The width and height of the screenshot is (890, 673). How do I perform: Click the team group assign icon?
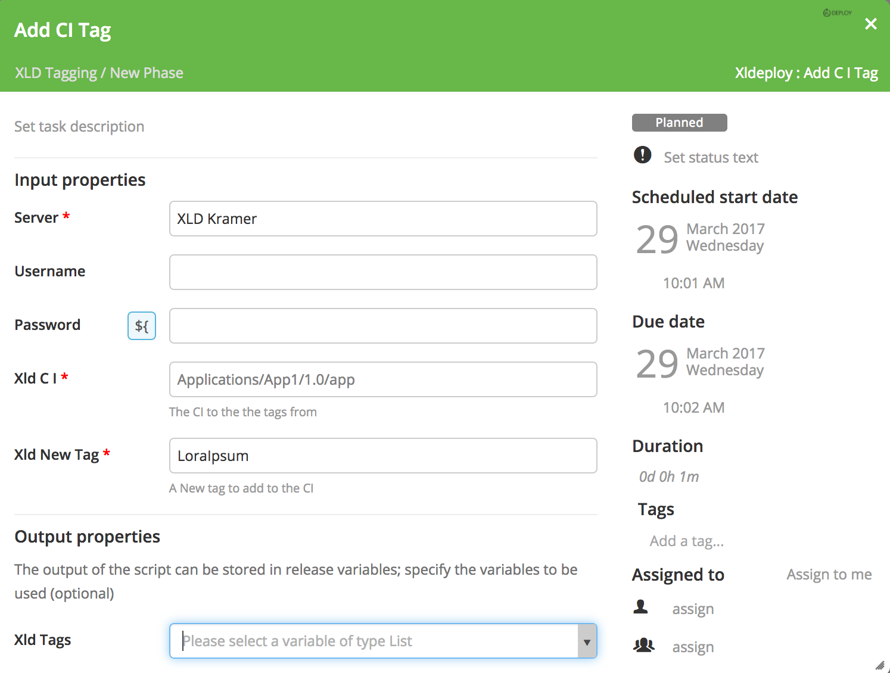pyautogui.click(x=643, y=645)
